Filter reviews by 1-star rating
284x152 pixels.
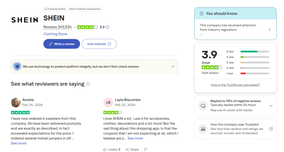[255, 73]
